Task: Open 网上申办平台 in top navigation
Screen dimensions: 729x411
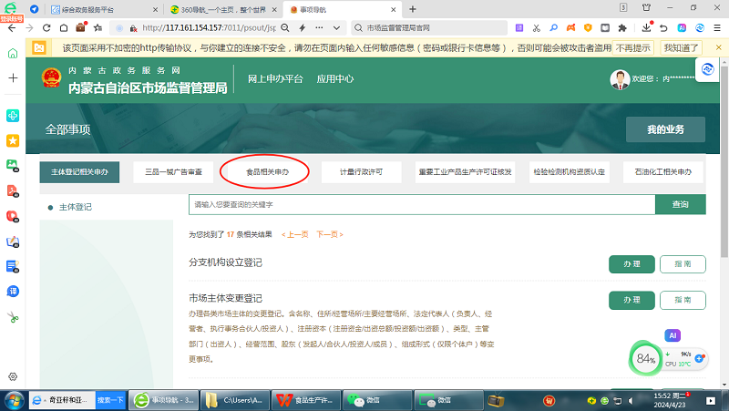Action: (x=274, y=79)
